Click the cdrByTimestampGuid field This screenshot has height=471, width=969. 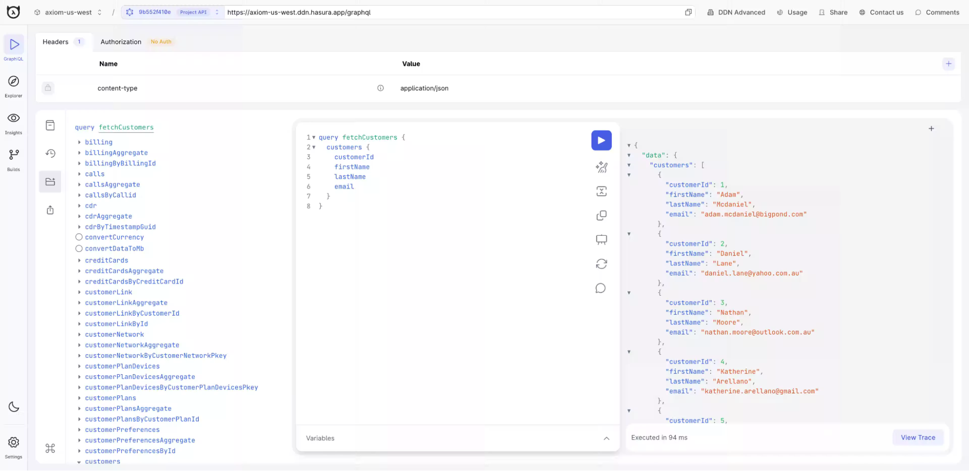coord(120,227)
